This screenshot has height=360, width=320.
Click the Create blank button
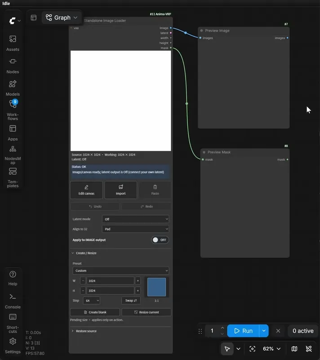(95, 312)
